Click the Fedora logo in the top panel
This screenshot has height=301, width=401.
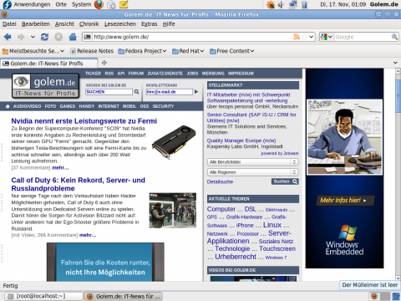7,4
